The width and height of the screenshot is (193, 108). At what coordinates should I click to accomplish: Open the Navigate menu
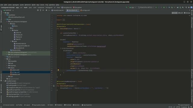click(16, 5)
